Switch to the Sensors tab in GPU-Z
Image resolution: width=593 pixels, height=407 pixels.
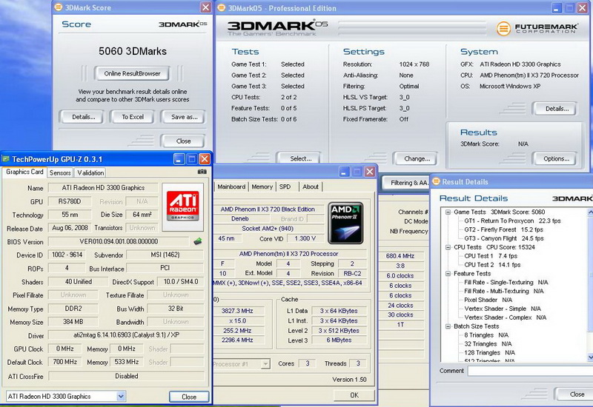point(60,172)
